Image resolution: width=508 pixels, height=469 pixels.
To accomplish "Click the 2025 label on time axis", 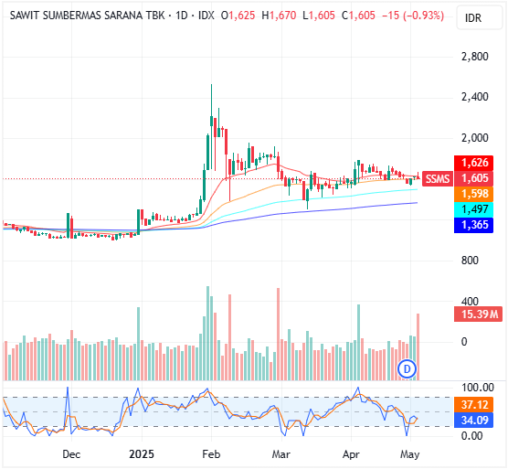I will (x=142, y=454).
